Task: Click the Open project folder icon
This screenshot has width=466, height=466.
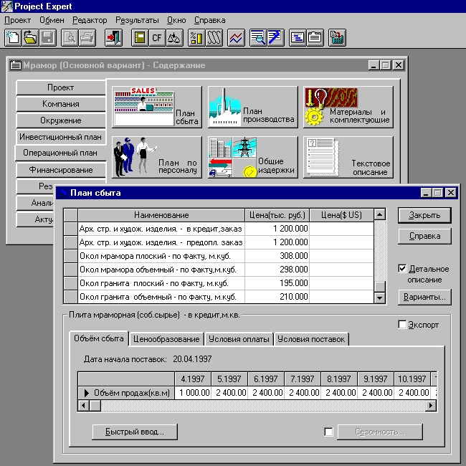Action: pyautogui.click(x=30, y=37)
